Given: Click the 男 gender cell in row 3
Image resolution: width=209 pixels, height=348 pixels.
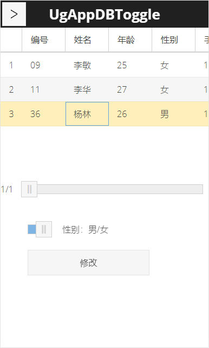Looking at the screenshot, I should pyautogui.click(x=174, y=114).
